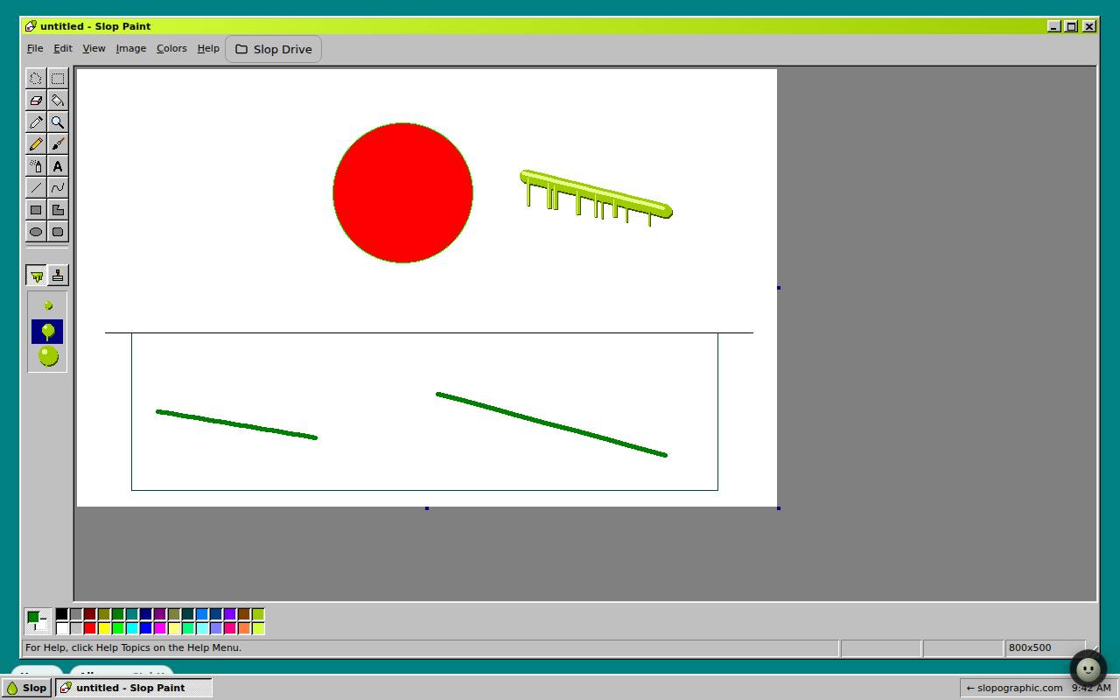This screenshot has width=1120, height=700.
Task: Open the Colors menu
Action: [171, 48]
